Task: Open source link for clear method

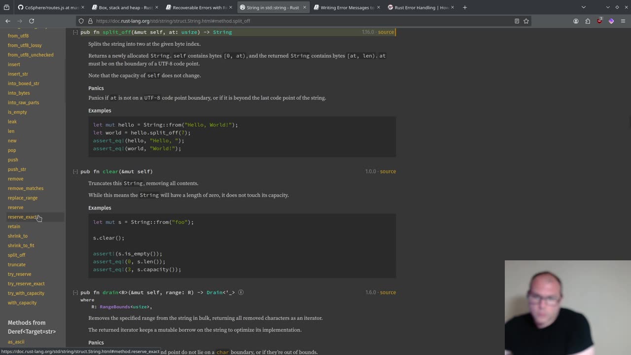Action: (x=388, y=172)
